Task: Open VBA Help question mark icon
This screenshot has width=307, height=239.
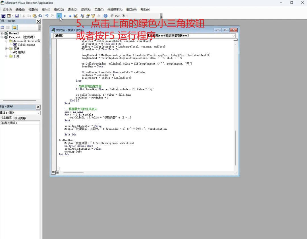Action: click(105, 16)
